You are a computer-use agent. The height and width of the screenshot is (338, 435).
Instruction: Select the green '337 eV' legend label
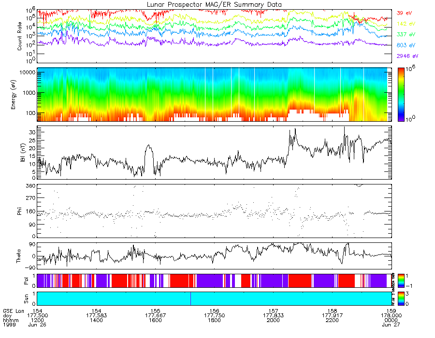(406, 34)
